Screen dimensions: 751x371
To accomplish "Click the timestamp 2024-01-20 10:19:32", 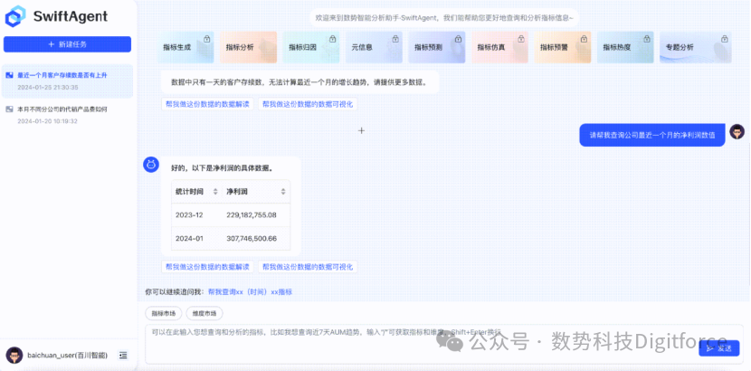I will (x=47, y=121).
